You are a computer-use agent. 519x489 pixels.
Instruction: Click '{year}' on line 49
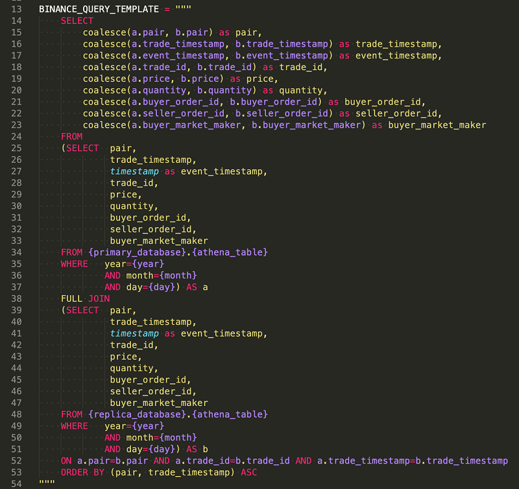coord(148,426)
